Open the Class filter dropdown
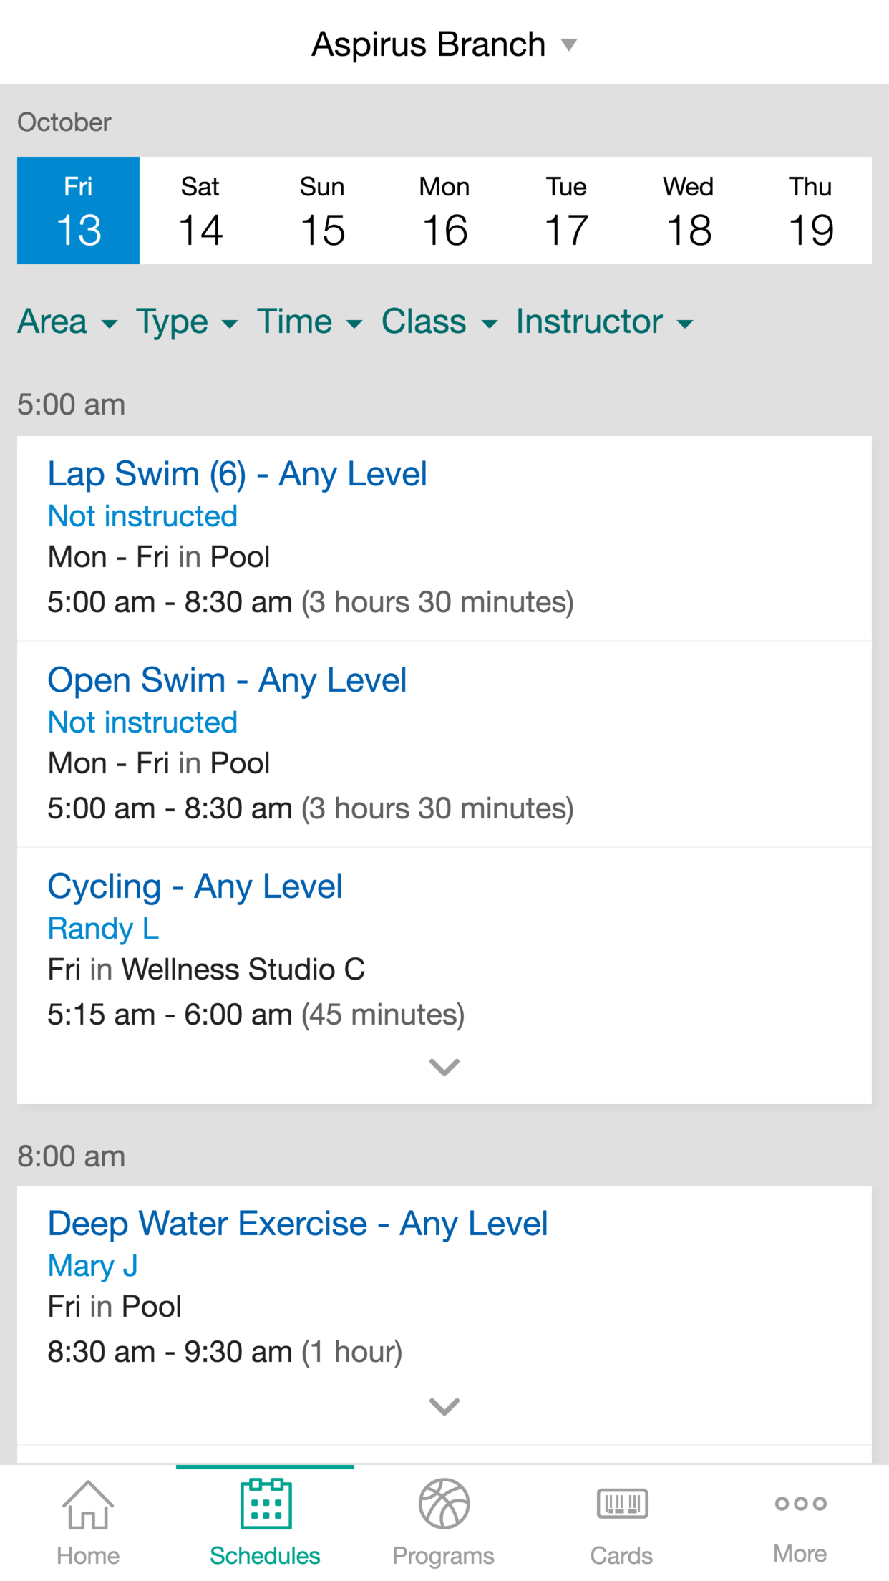The height and width of the screenshot is (1581, 889). 439,321
